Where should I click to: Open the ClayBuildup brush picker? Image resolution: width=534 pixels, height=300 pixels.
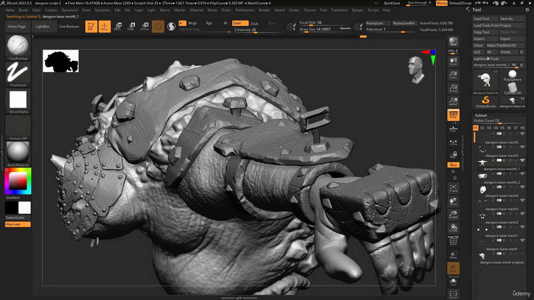pyautogui.click(x=18, y=47)
